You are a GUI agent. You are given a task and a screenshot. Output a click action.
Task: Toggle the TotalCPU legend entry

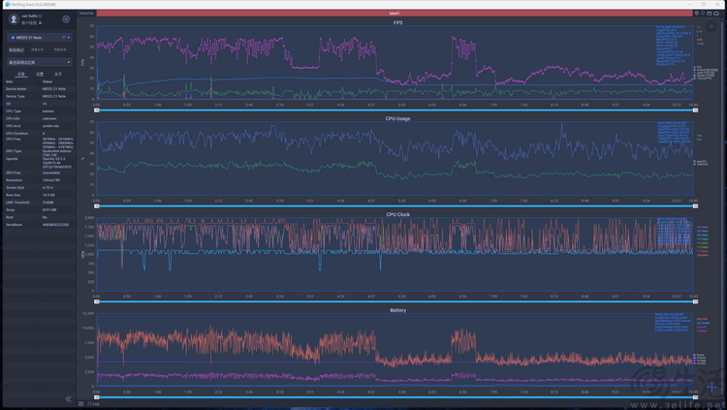tap(701, 164)
